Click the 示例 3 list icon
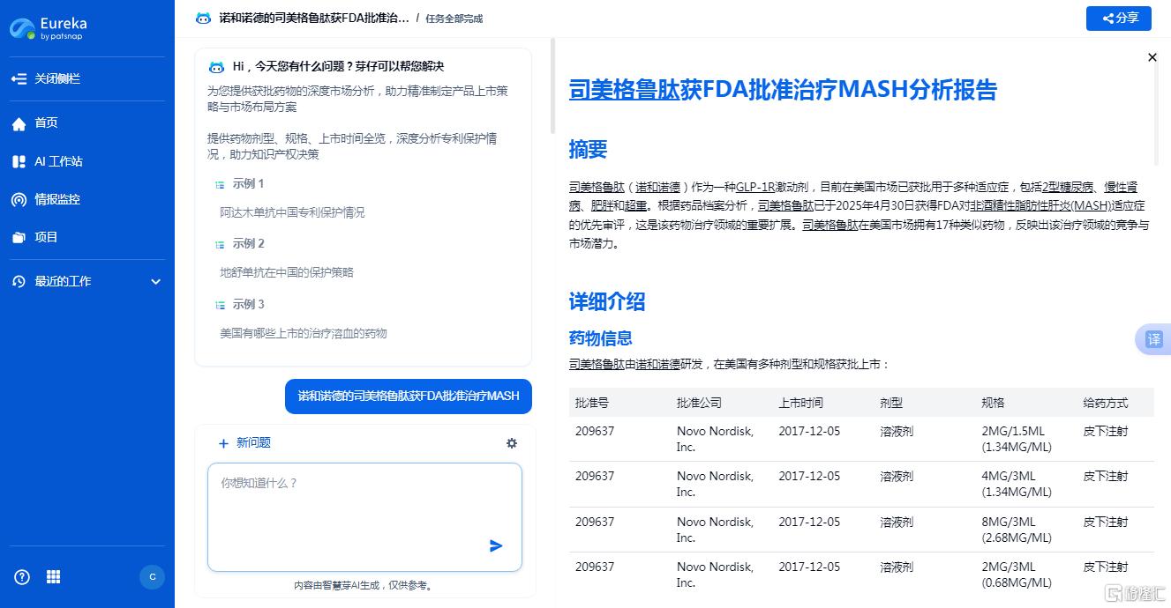The width and height of the screenshot is (1171, 608). [220, 305]
